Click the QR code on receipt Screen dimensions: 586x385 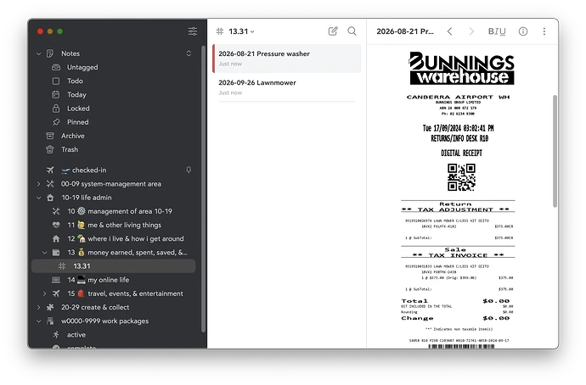point(461,177)
